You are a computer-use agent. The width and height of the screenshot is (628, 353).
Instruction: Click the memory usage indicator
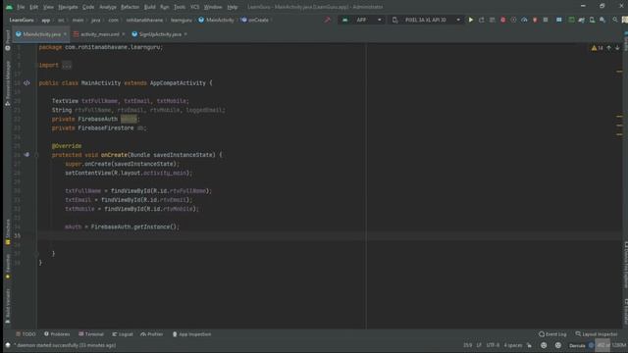click(x=611, y=345)
